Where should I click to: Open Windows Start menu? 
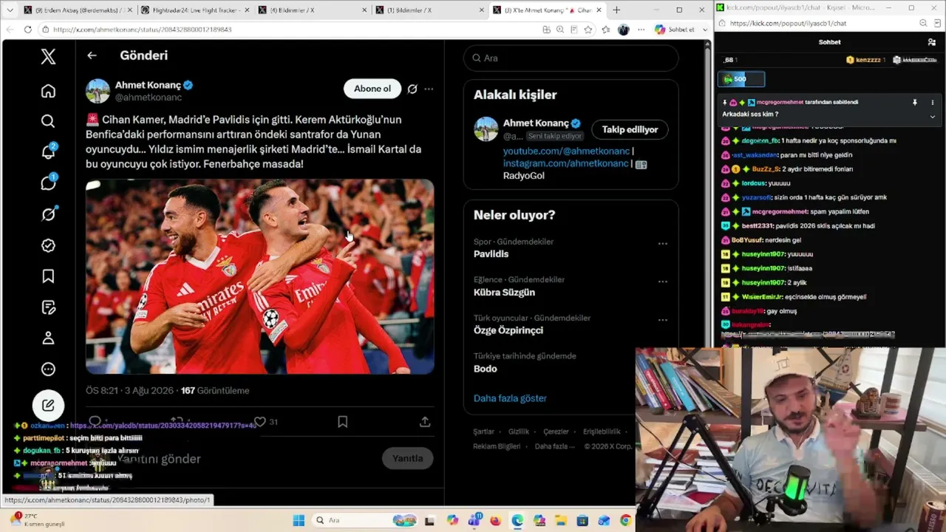tap(299, 520)
